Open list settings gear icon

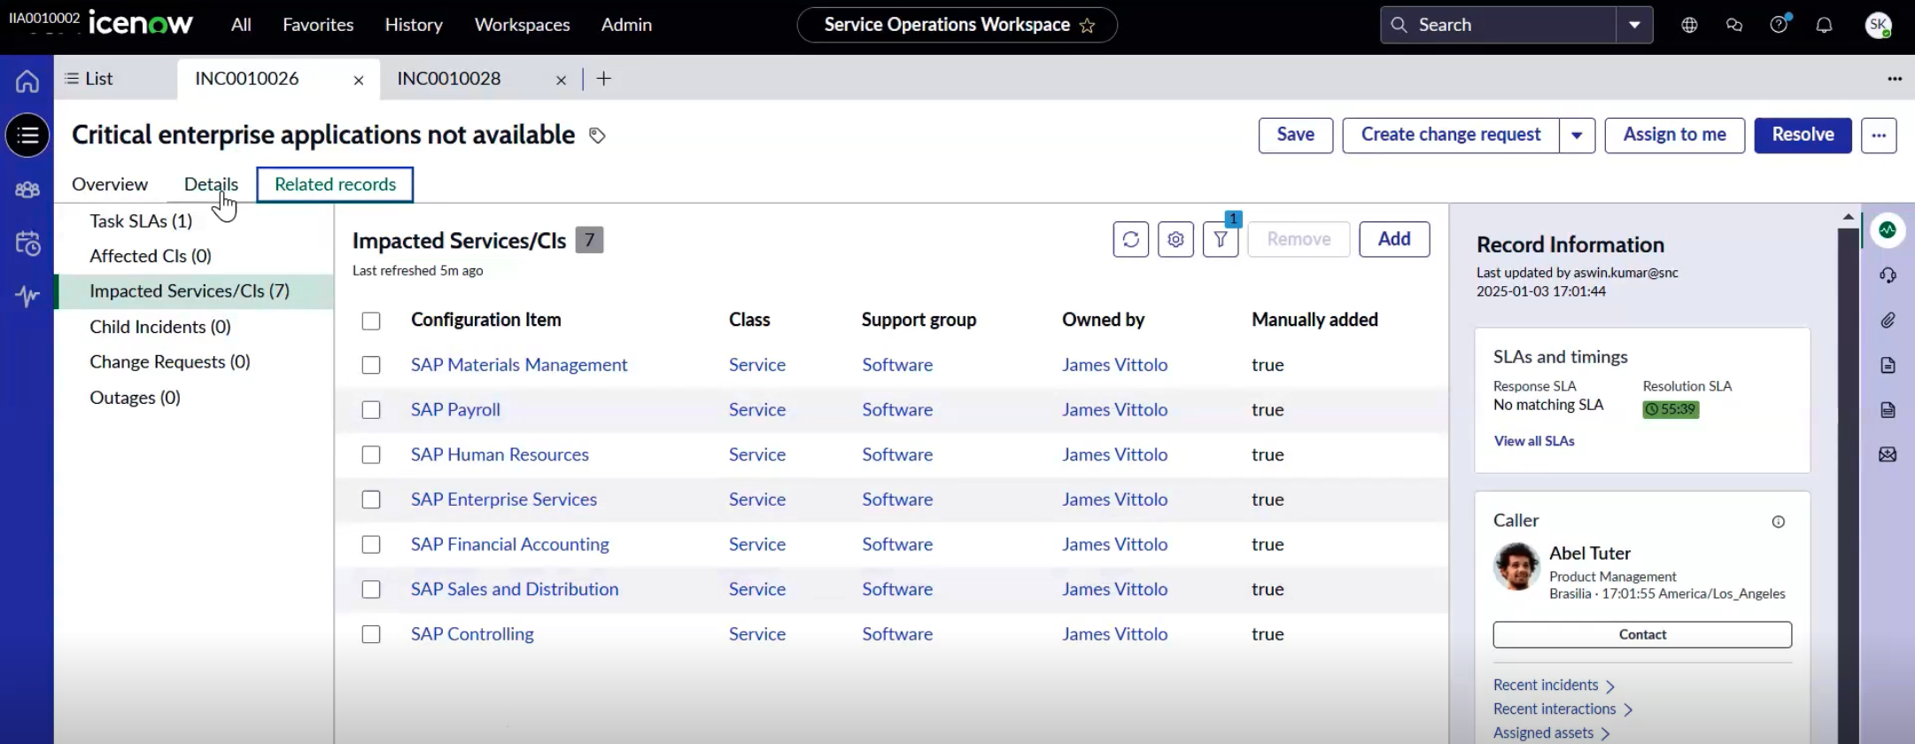[1175, 239]
